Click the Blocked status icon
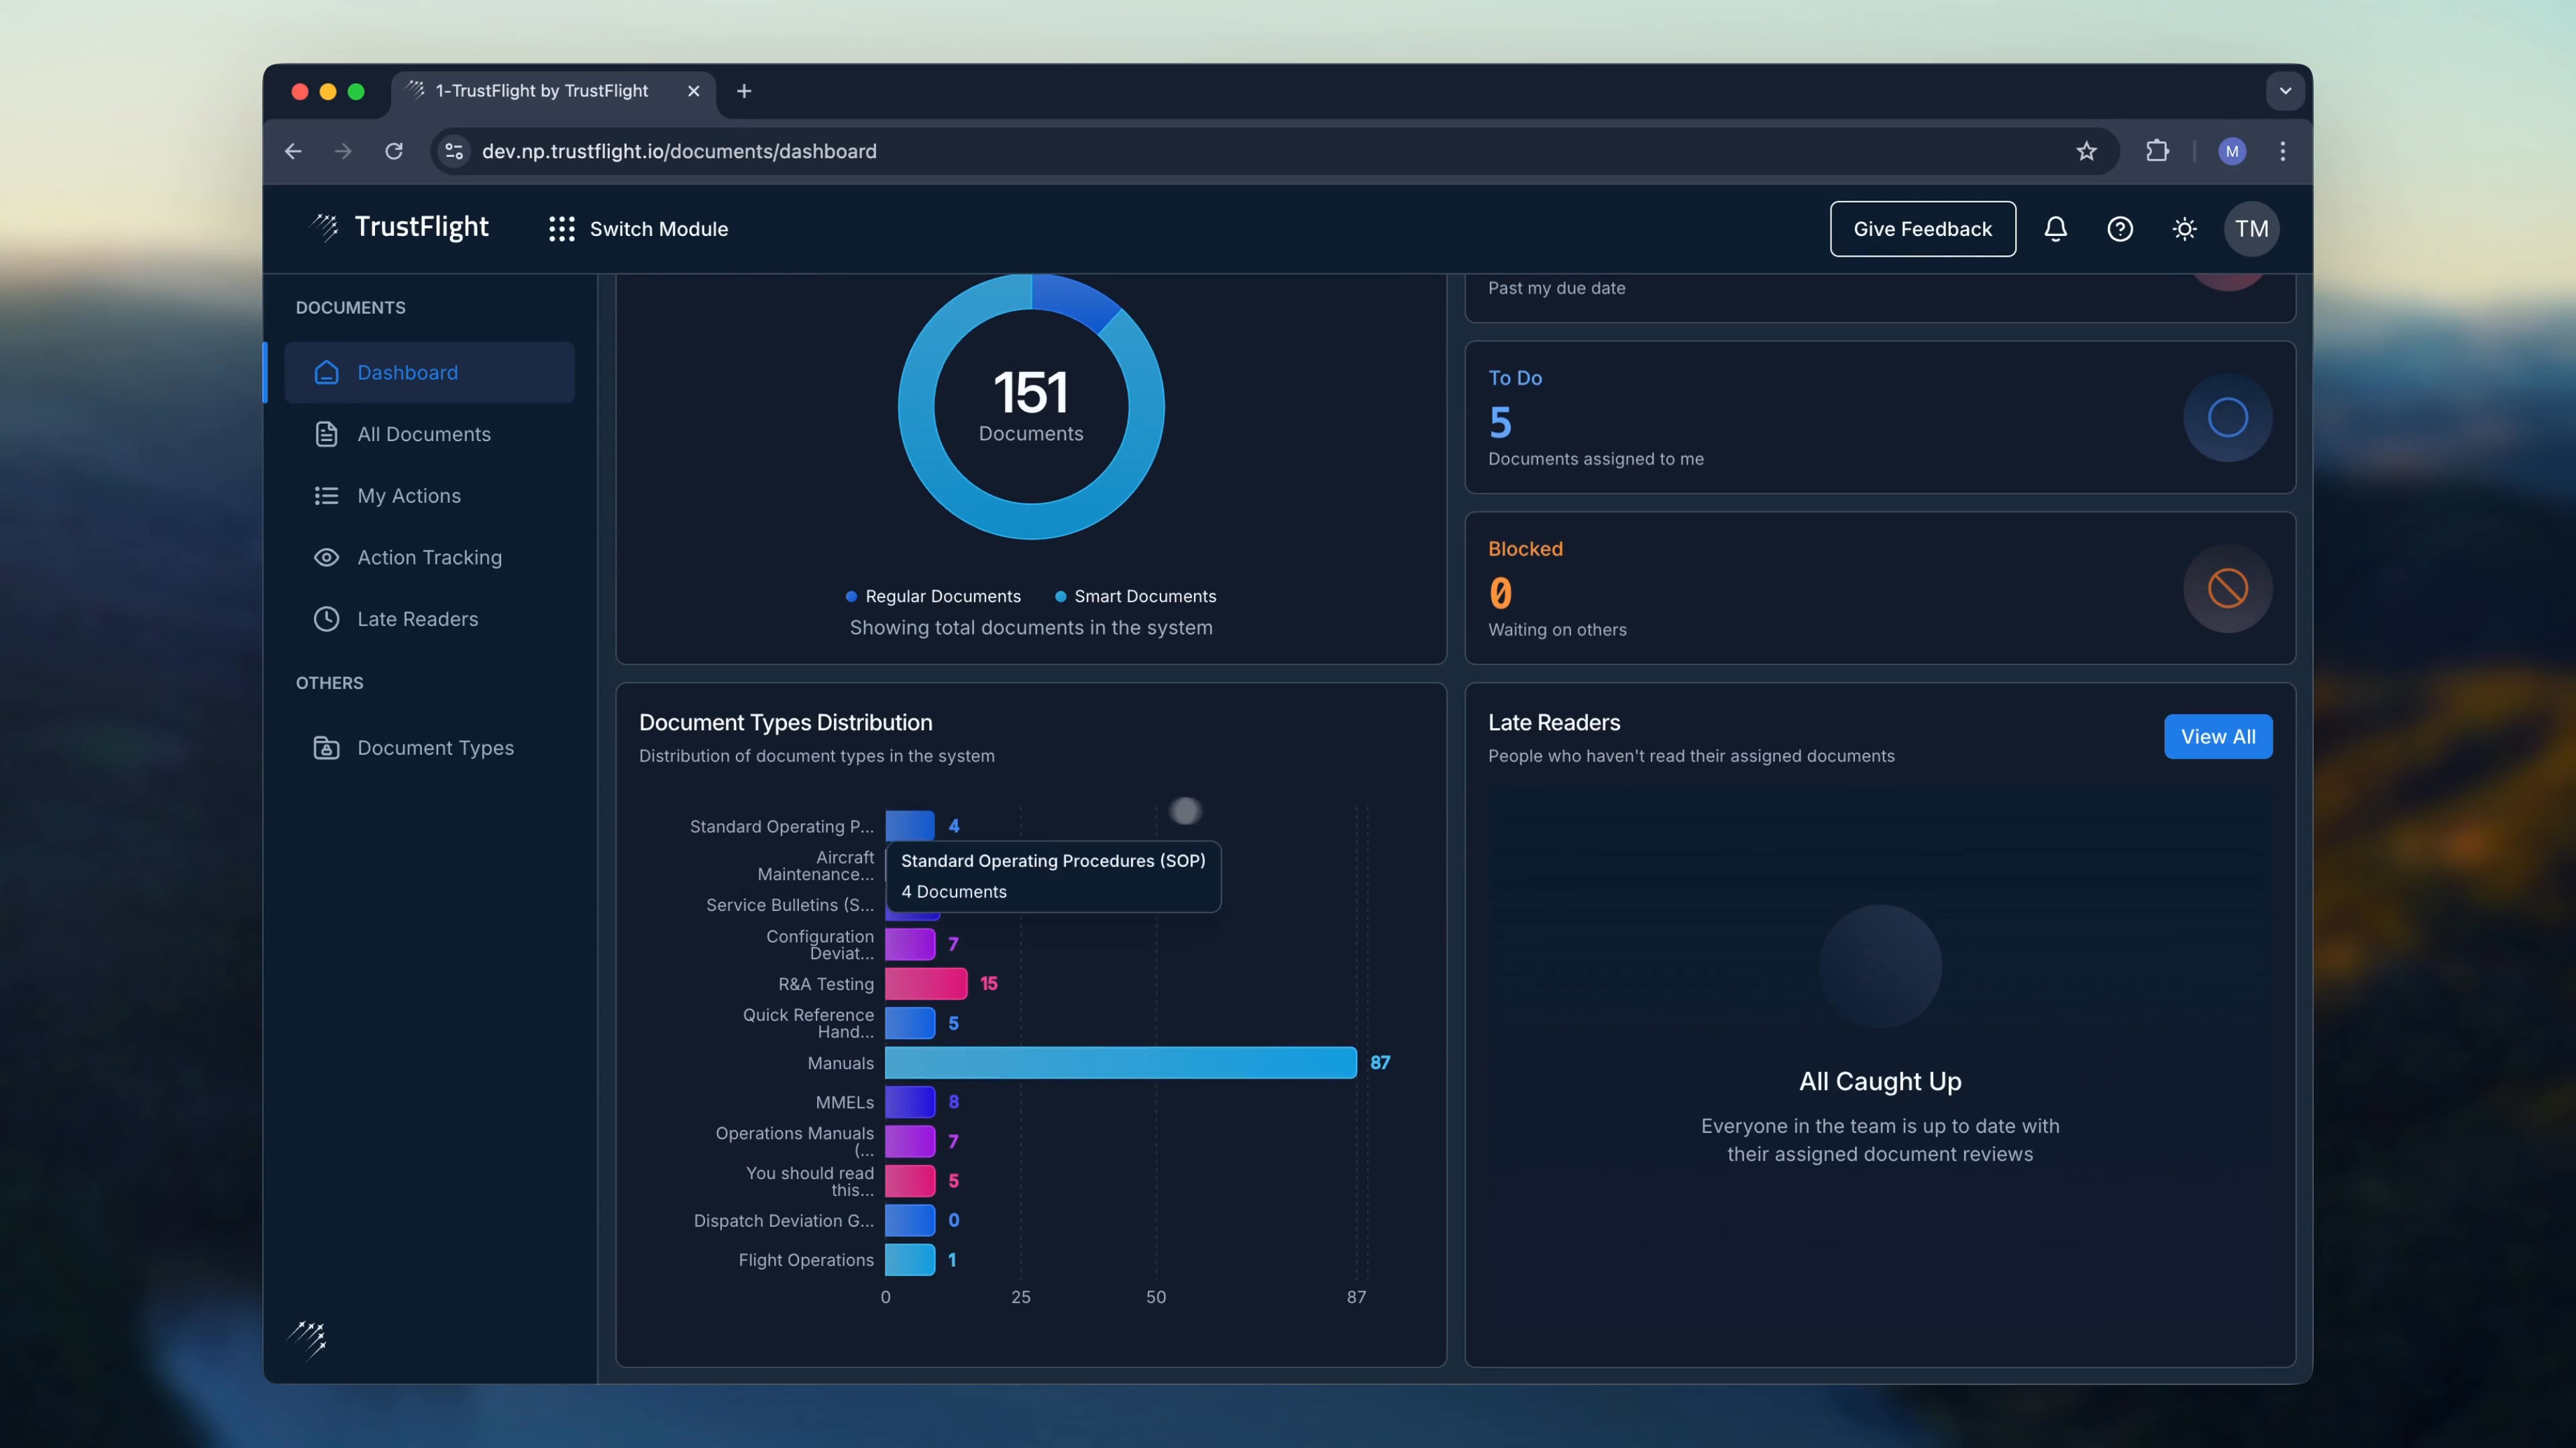 [2227, 589]
